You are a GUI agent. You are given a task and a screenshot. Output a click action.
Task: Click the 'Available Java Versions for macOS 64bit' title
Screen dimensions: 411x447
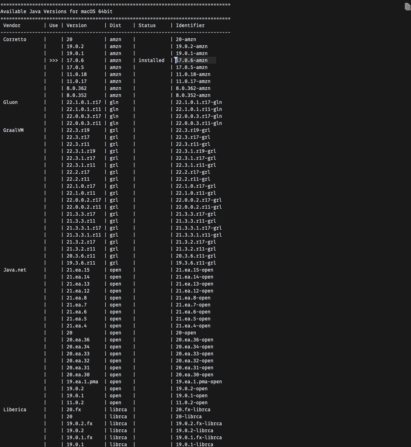[56, 12]
